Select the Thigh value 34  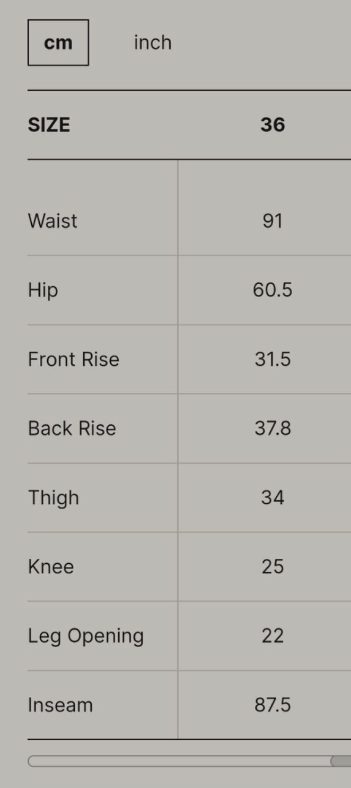click(273, 498)
